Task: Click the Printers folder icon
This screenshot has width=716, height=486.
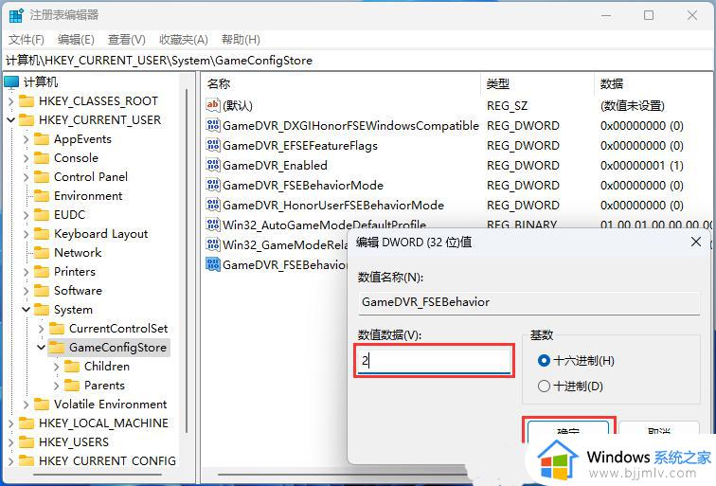Action: coord(41,271)
